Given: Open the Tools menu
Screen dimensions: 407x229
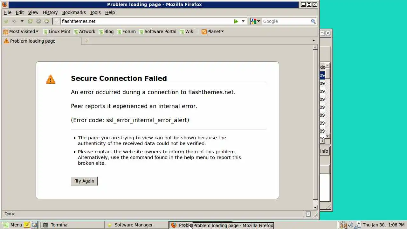Looking at the screenshot, I should [95, 12].
